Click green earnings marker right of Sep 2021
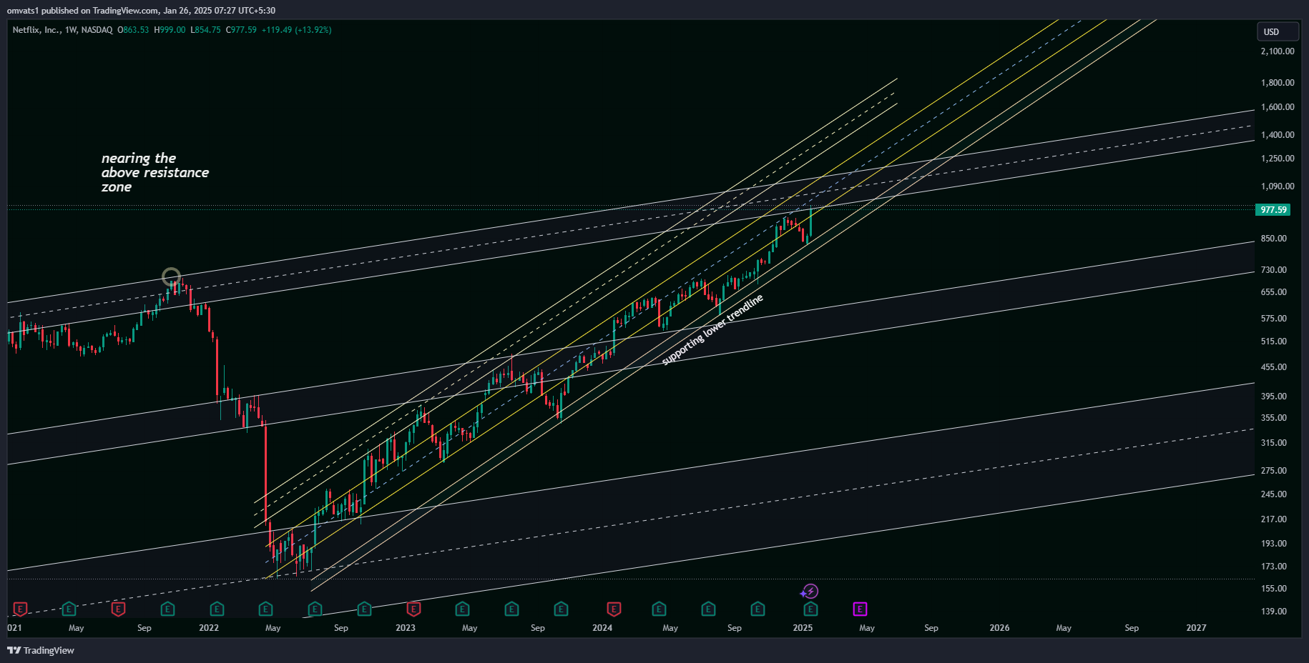 pyautogui.click(x=167, y=609)
